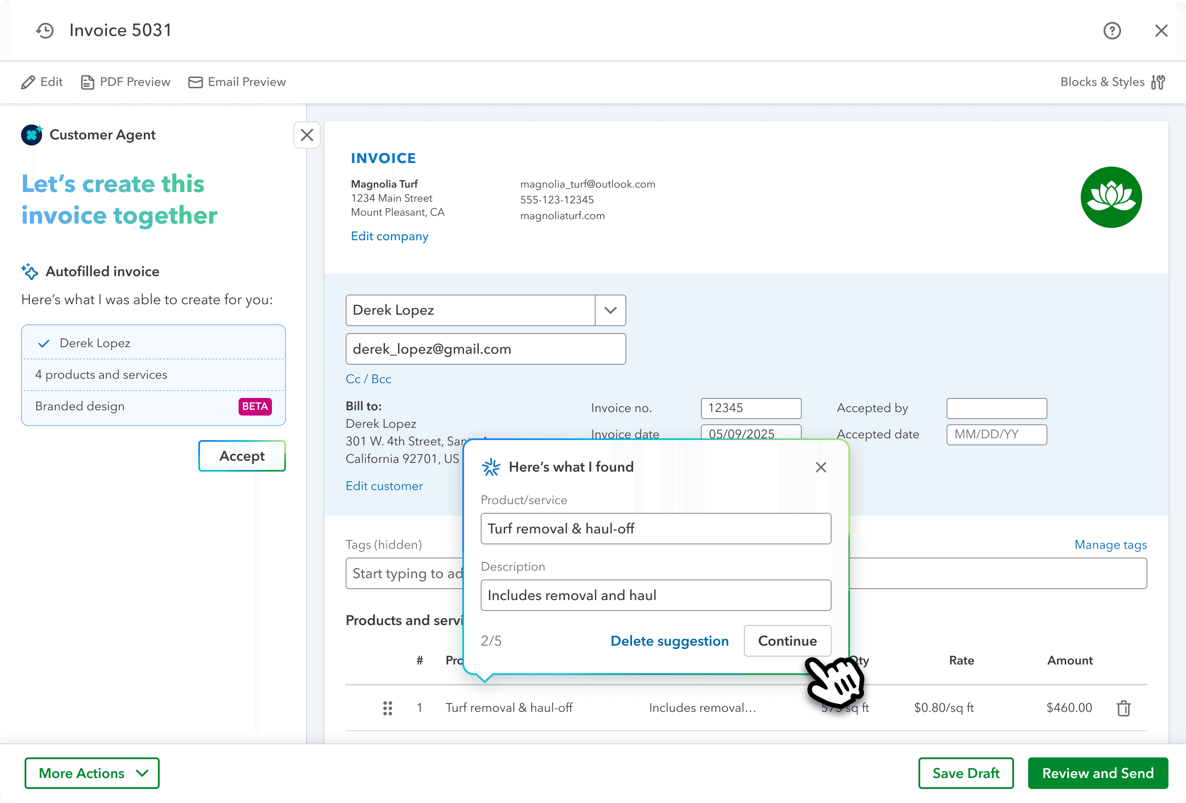Switch to the Email Preview tab
This screenshot has height=803, width=1186.
tap(237, 82)
